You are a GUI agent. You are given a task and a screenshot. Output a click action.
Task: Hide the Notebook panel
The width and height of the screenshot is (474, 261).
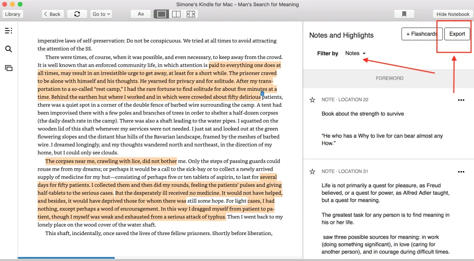(x=453, y=14)
